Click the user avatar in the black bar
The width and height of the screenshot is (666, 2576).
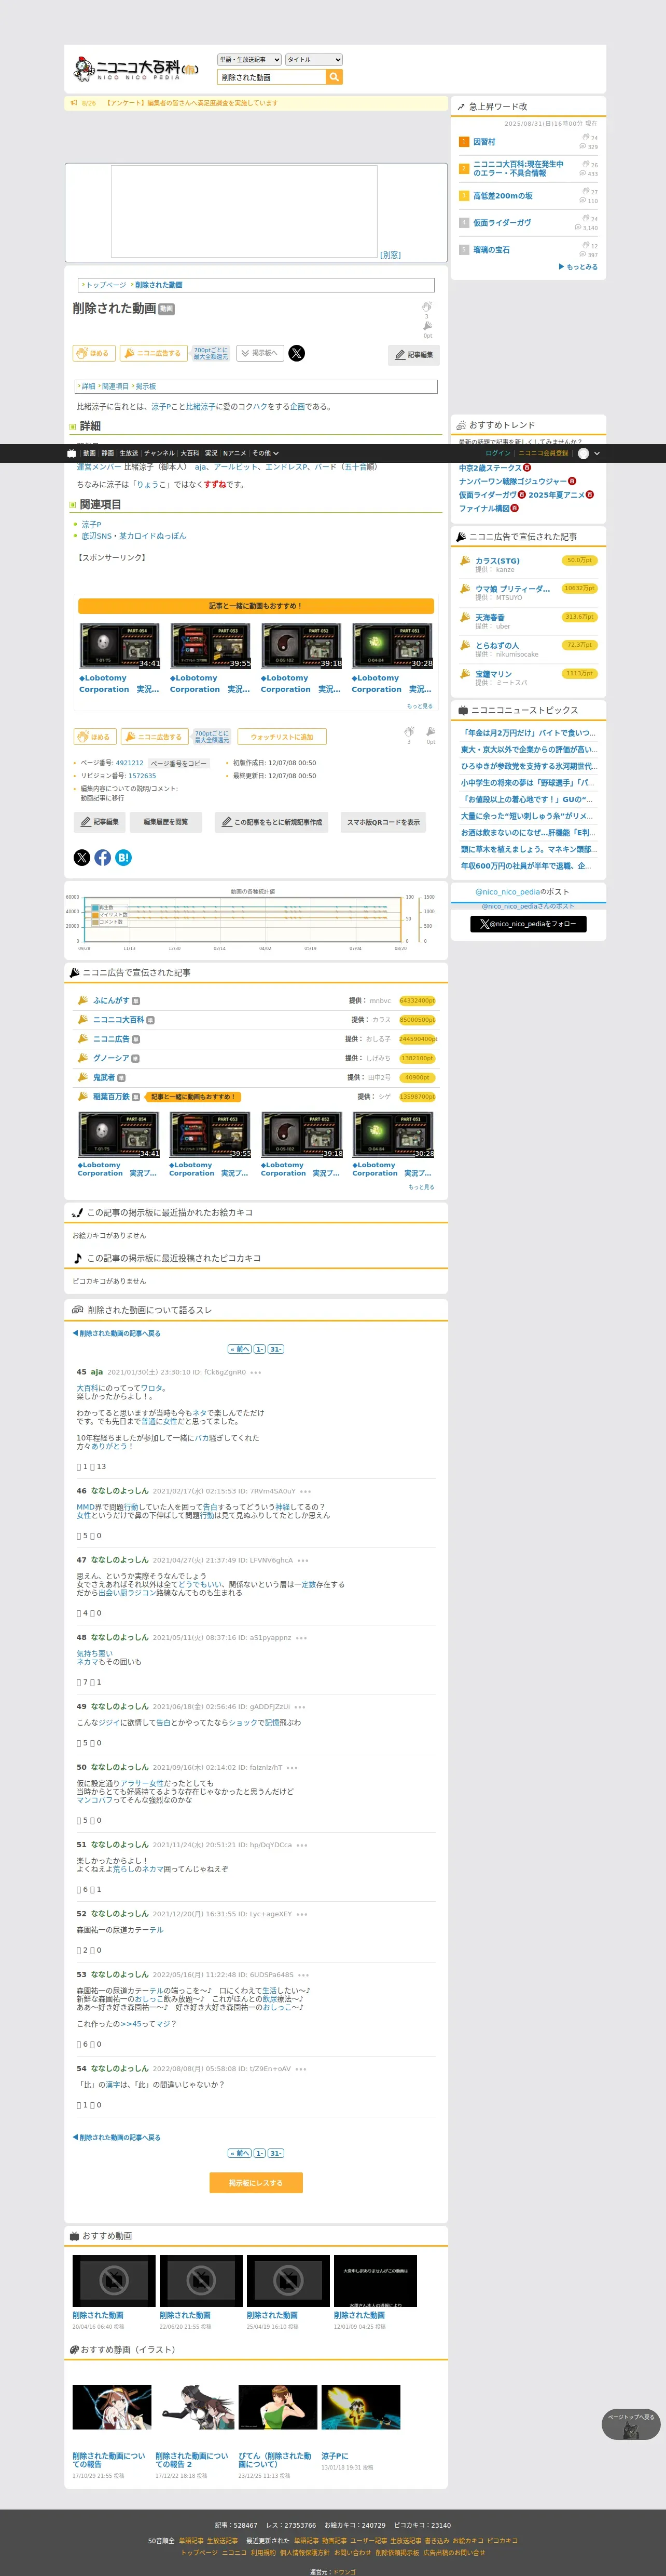pos(583,453)
